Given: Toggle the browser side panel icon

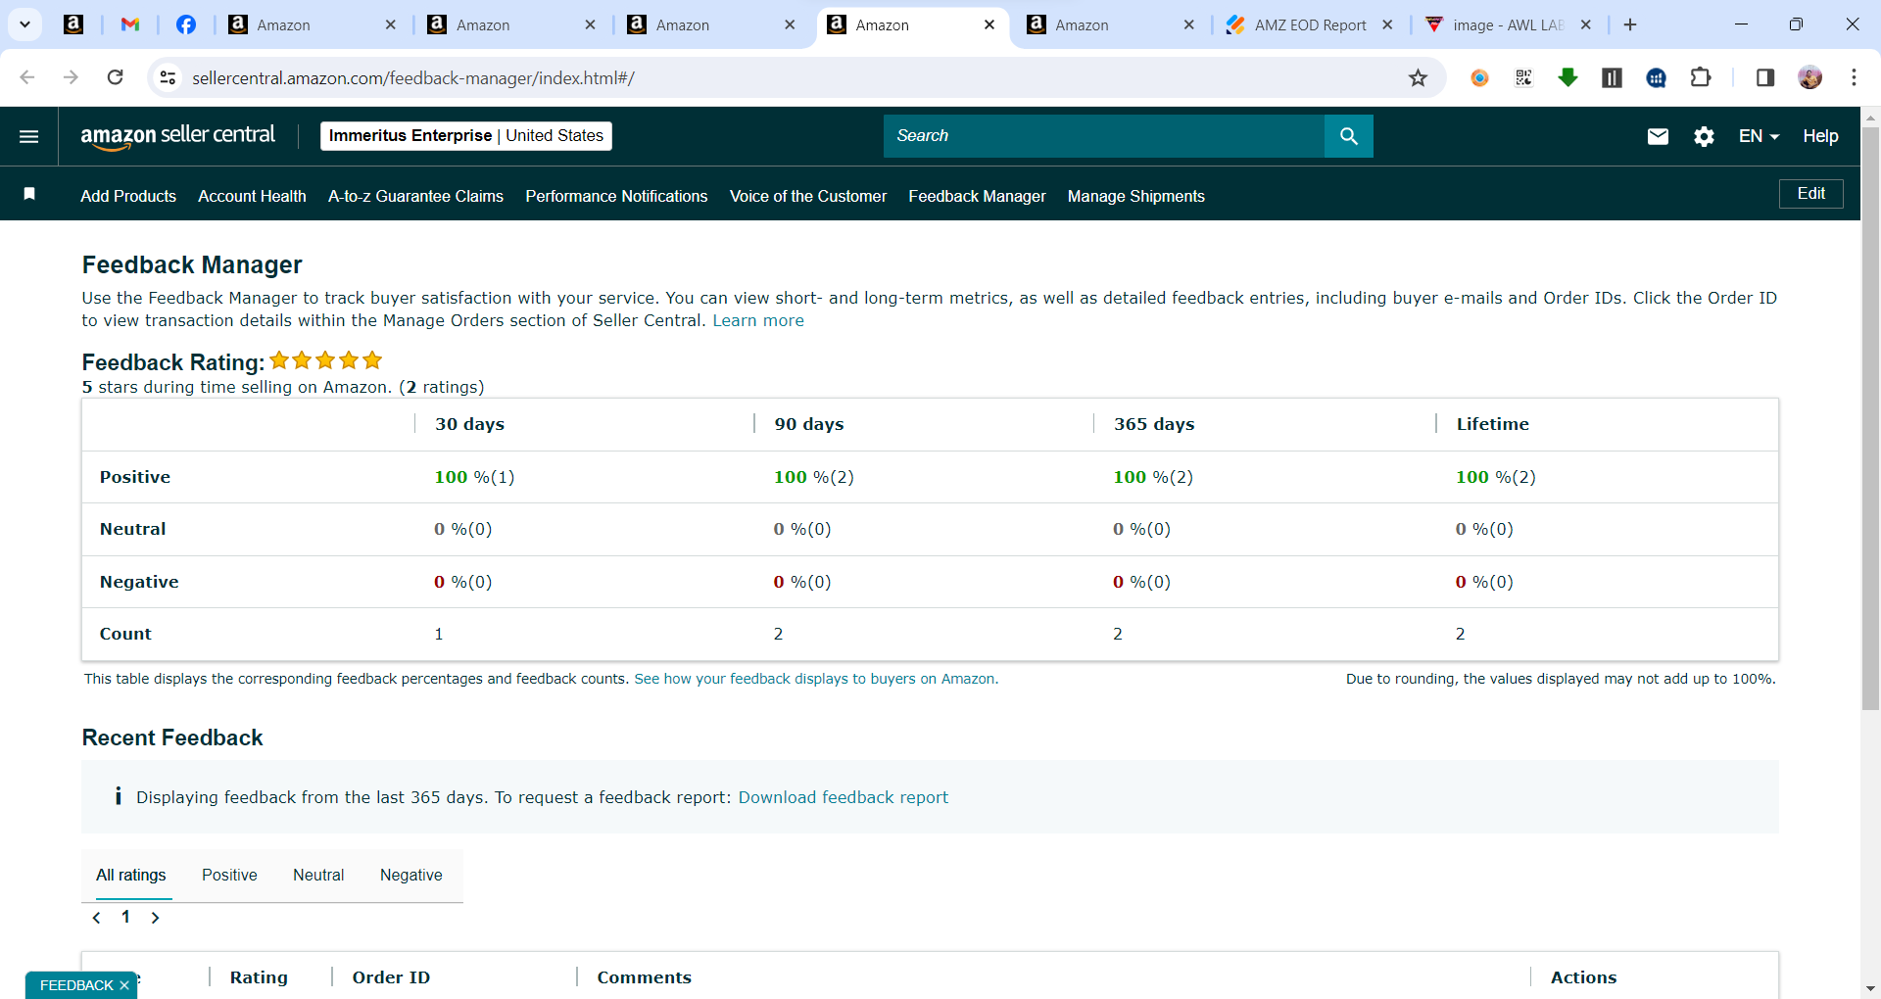Looking at the screenshot, I should click(x=1765, y=77).
